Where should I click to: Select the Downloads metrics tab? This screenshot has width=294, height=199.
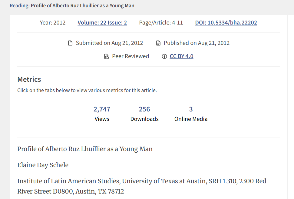pyautogui.click(x=144, y=114)
